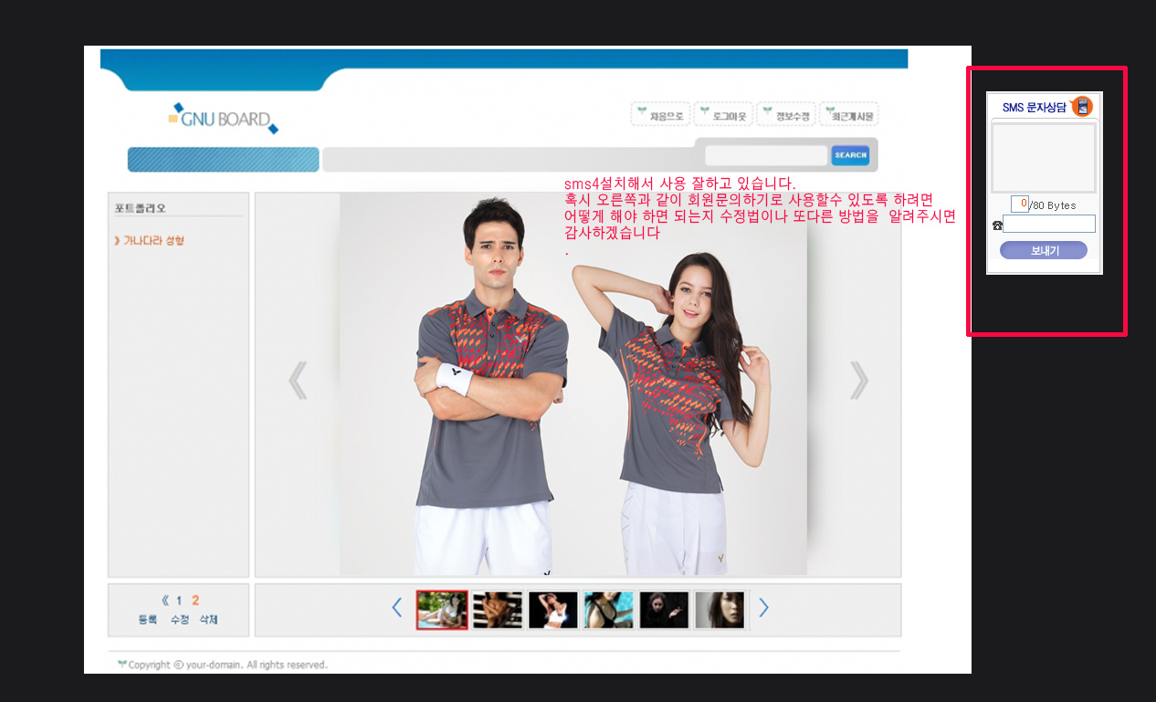The height and width of the screenshot is (702, 1156).
Task: Go to page 1 of the gallery
Action: click(180, 601)
